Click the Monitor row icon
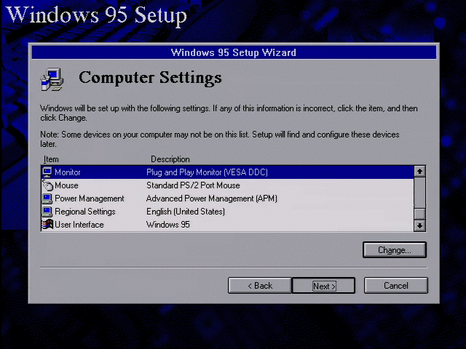The width and height of the screenshot is (466, 349). (x=47, y=172)
